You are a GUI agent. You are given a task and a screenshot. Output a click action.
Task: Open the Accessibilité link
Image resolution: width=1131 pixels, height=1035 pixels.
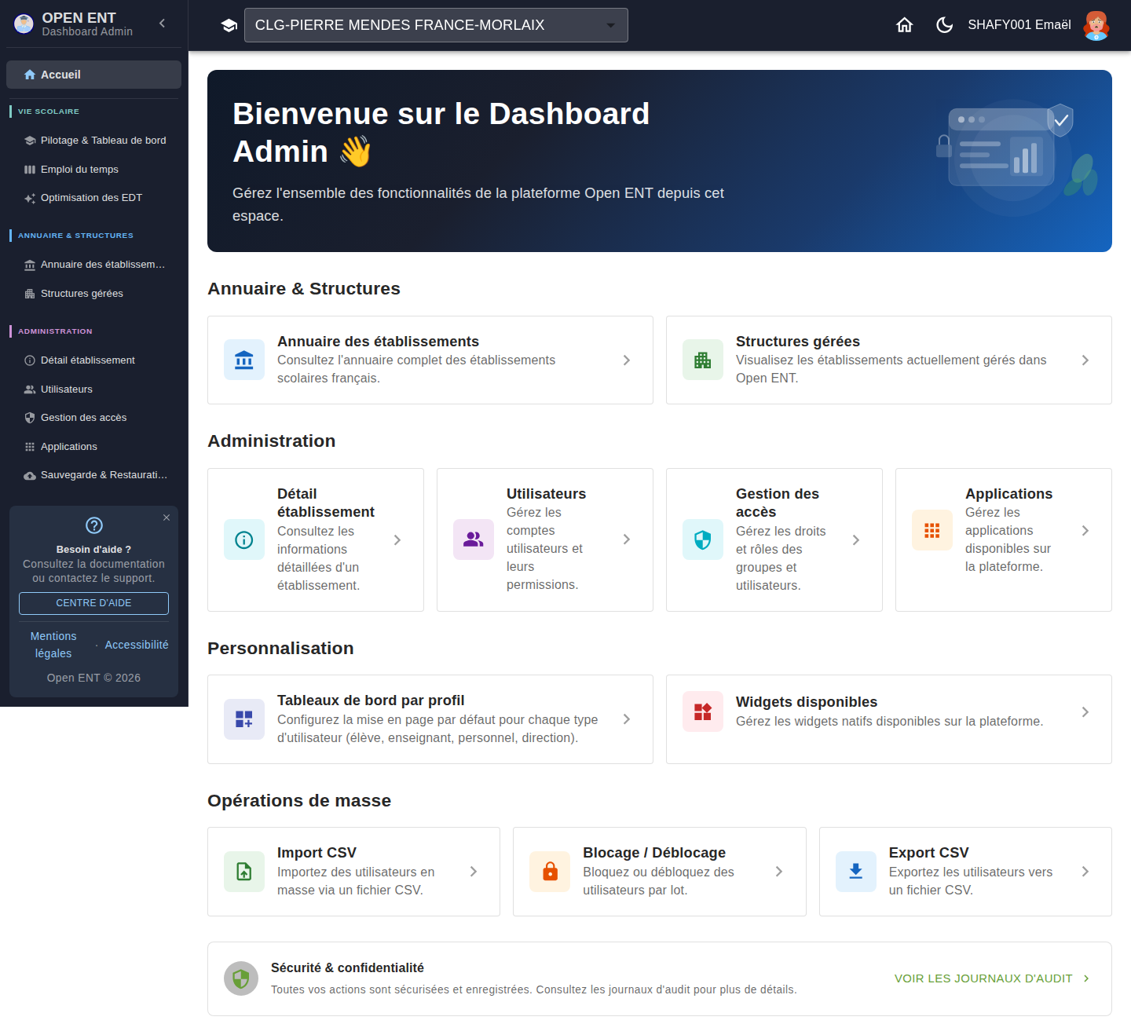(x=137, y=645)
